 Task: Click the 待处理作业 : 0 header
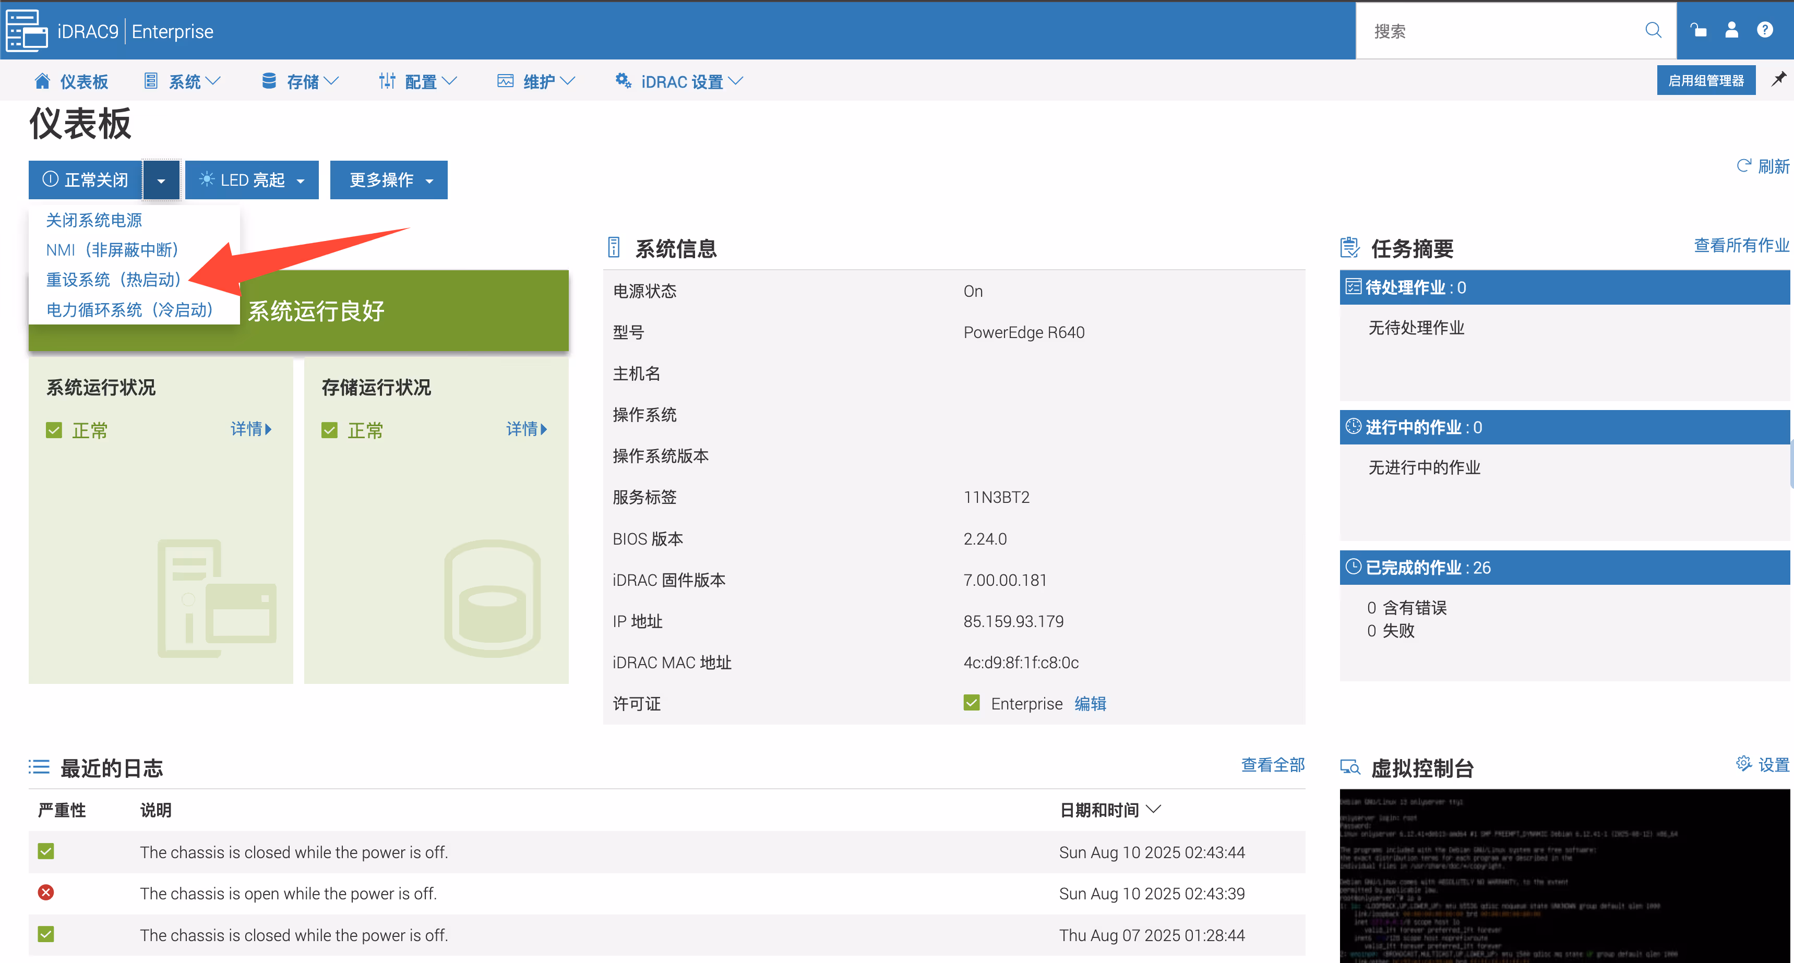click(1564, 287)
